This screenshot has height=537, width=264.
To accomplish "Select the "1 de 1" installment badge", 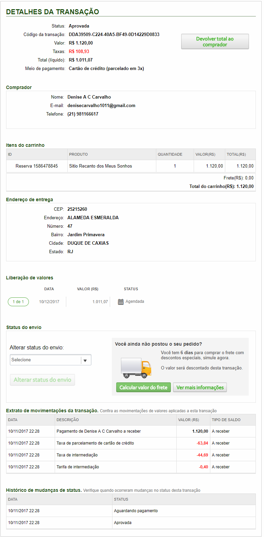I will tap(18, 302).
